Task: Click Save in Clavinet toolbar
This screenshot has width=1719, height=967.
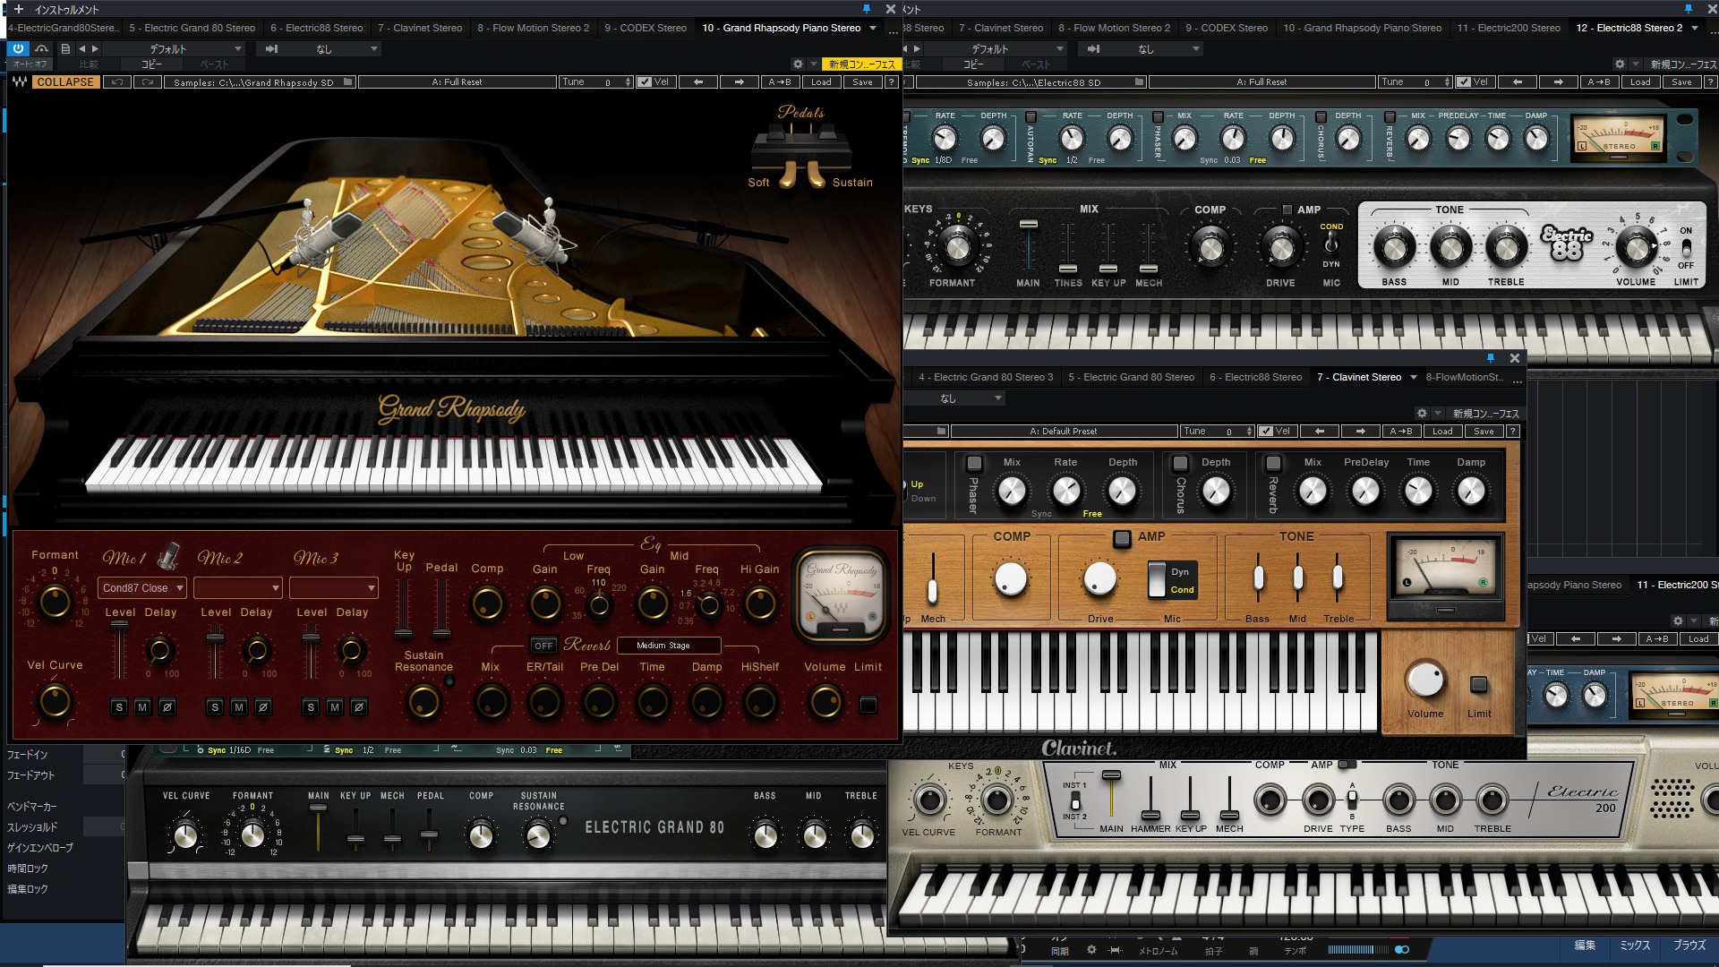Action: point(1484,431)
